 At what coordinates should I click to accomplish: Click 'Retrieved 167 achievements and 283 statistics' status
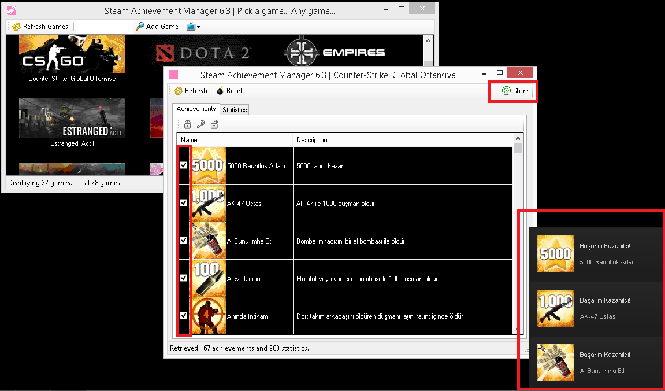[239, 348]
